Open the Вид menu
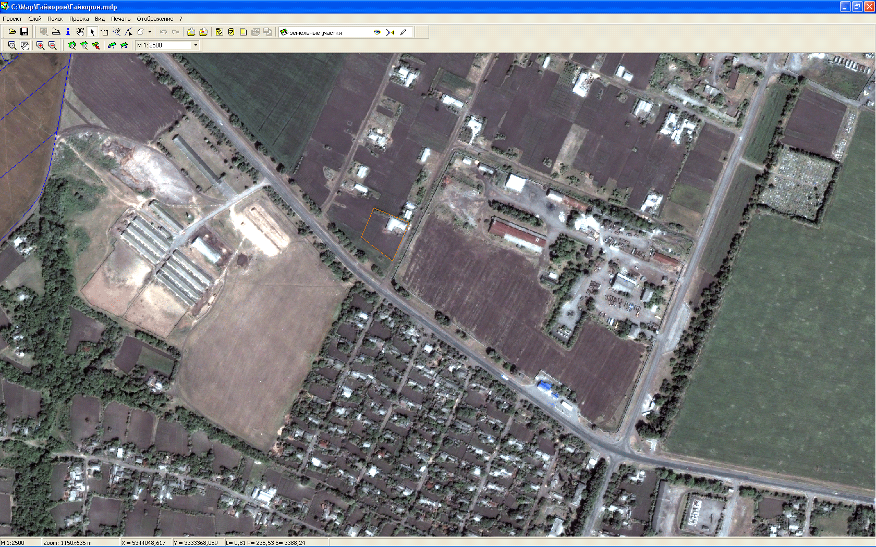This screenshot has height=547, width=876. click(x=100, y=19)
